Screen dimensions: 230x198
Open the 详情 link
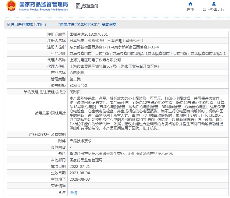[73, 193]
